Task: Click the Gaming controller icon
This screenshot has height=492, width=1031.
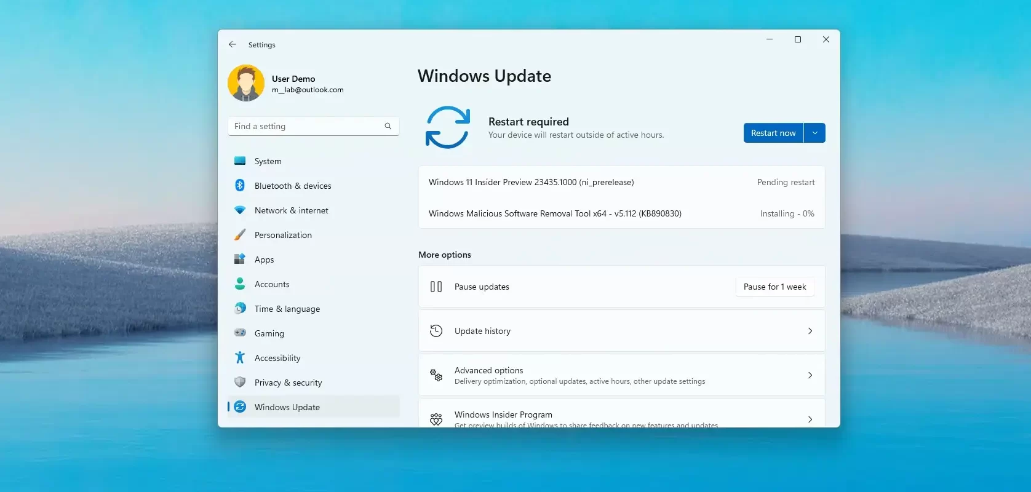Action: point(240,333)
